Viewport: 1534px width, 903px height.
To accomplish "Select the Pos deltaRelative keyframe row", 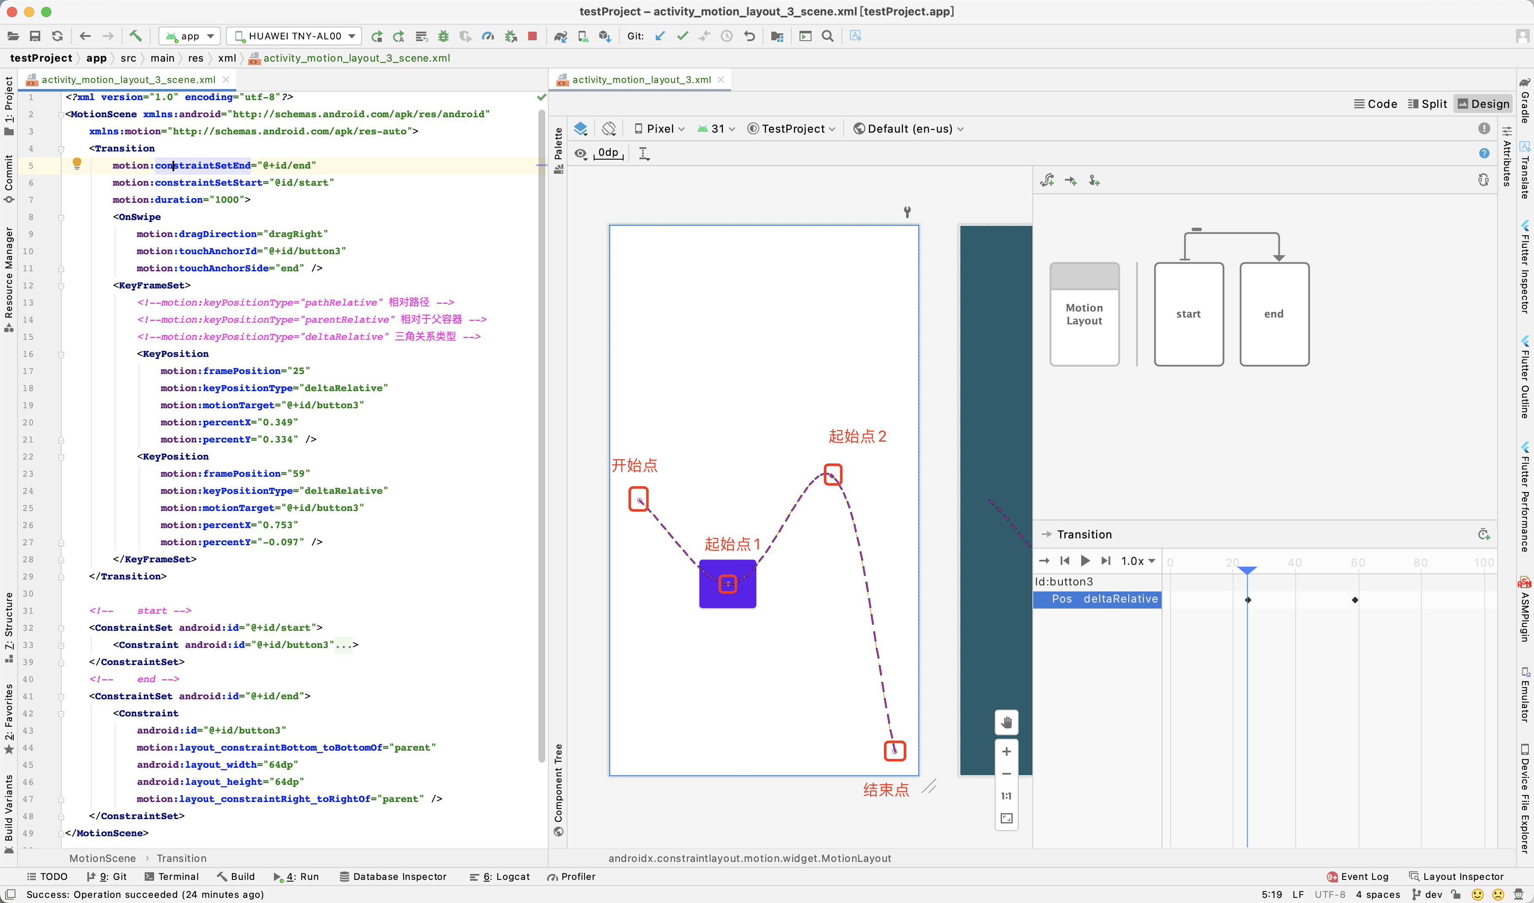I will coord(1096,600).
